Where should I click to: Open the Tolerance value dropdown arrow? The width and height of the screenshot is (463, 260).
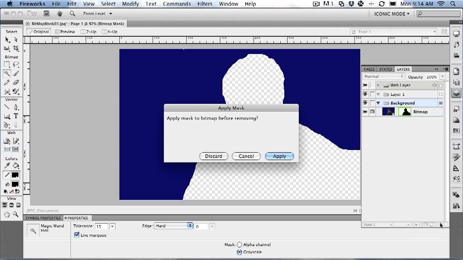tap(112, 226)
